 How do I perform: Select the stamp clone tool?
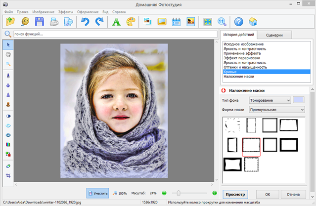coord(8,104)
